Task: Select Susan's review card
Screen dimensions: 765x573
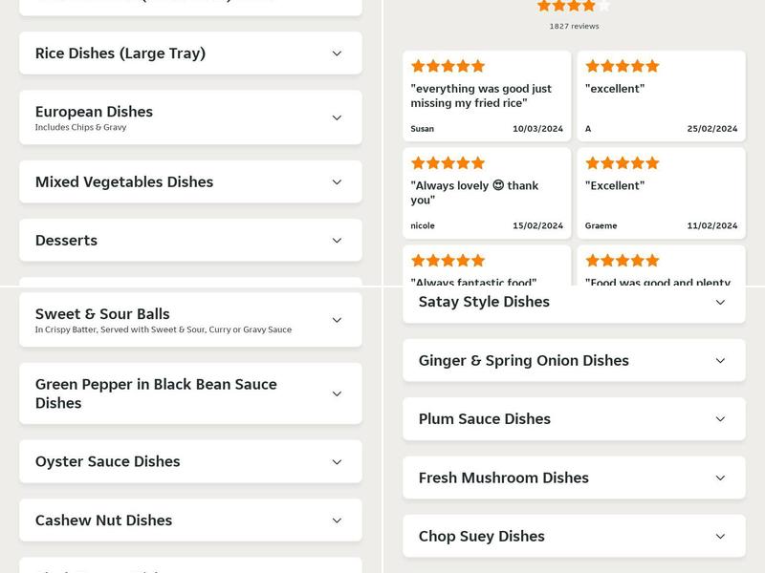Action: [x=488, y=95]
